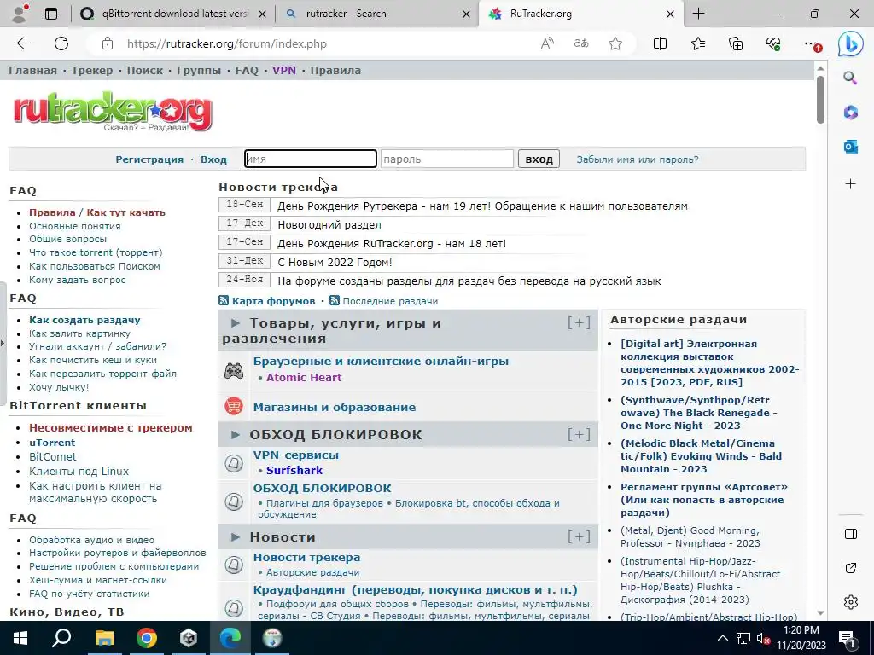Add page to favorites with star icon
This screenshot has width=874, height=655.
pos(615,43)
